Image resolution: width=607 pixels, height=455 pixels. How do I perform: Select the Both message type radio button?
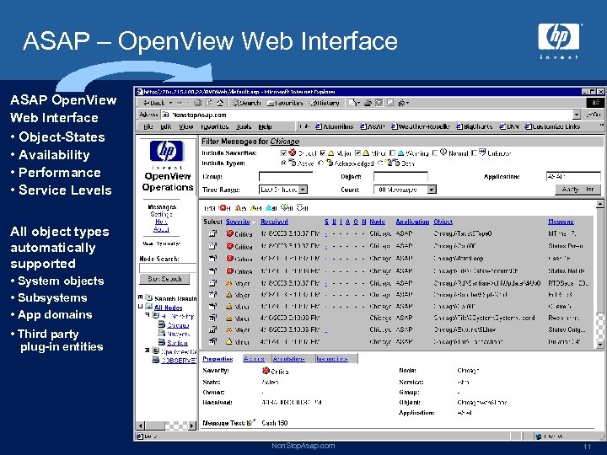coord(380,163)
